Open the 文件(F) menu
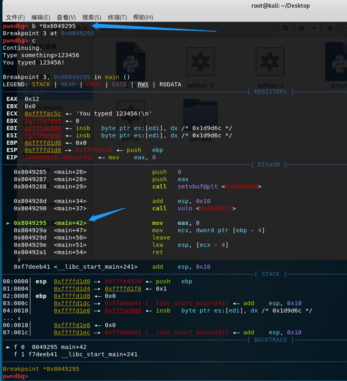 point(15,17)
